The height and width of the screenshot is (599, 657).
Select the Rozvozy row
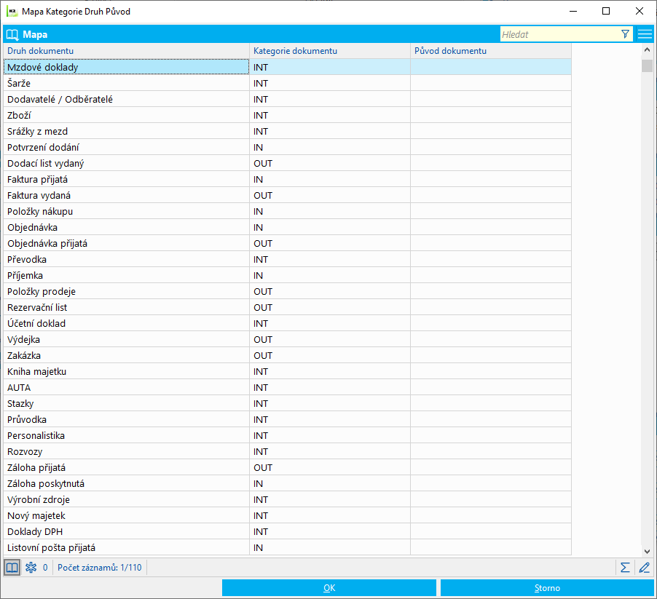(x=288, y=451)
